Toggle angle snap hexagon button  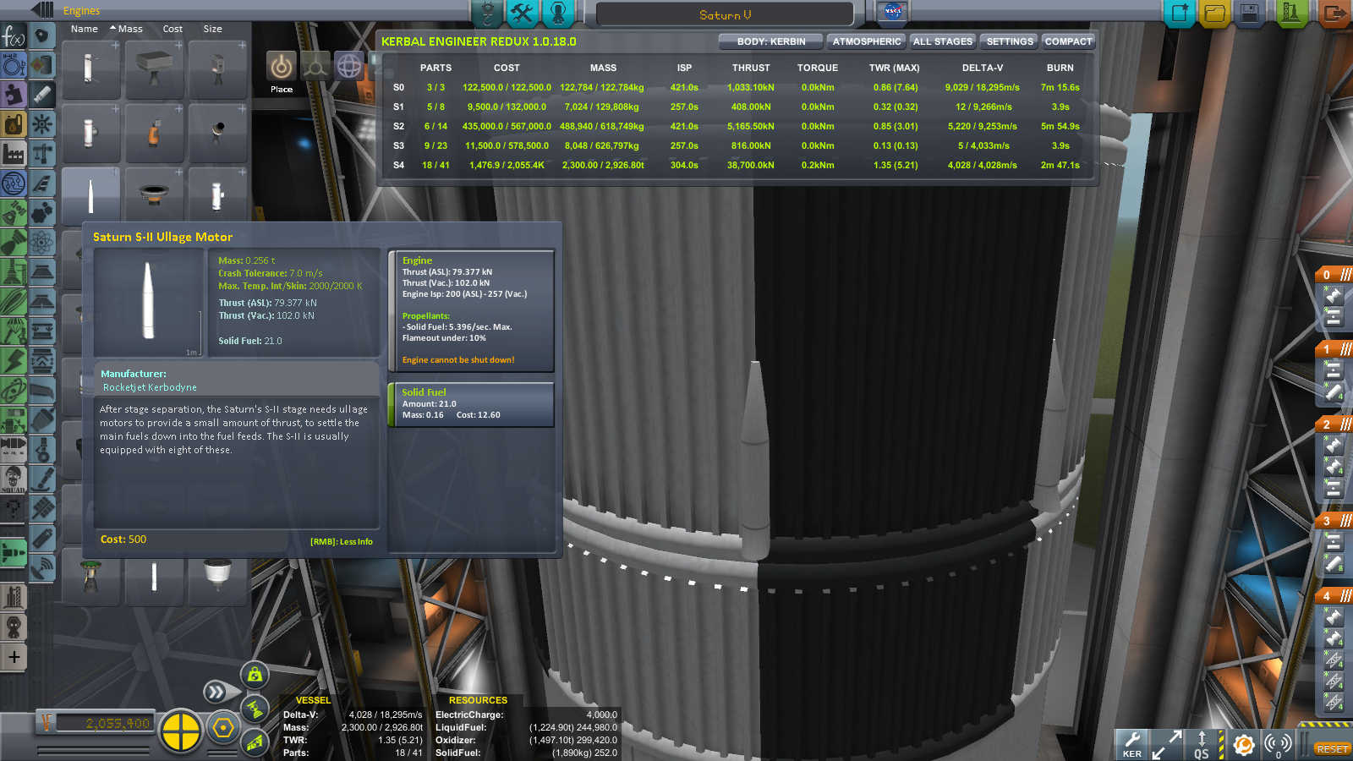(223, 728)
